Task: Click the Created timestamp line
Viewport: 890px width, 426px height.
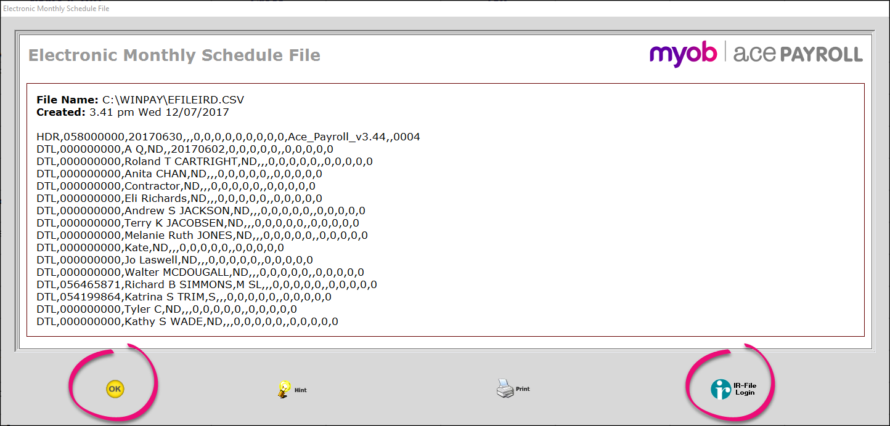Action: [133, 112]
